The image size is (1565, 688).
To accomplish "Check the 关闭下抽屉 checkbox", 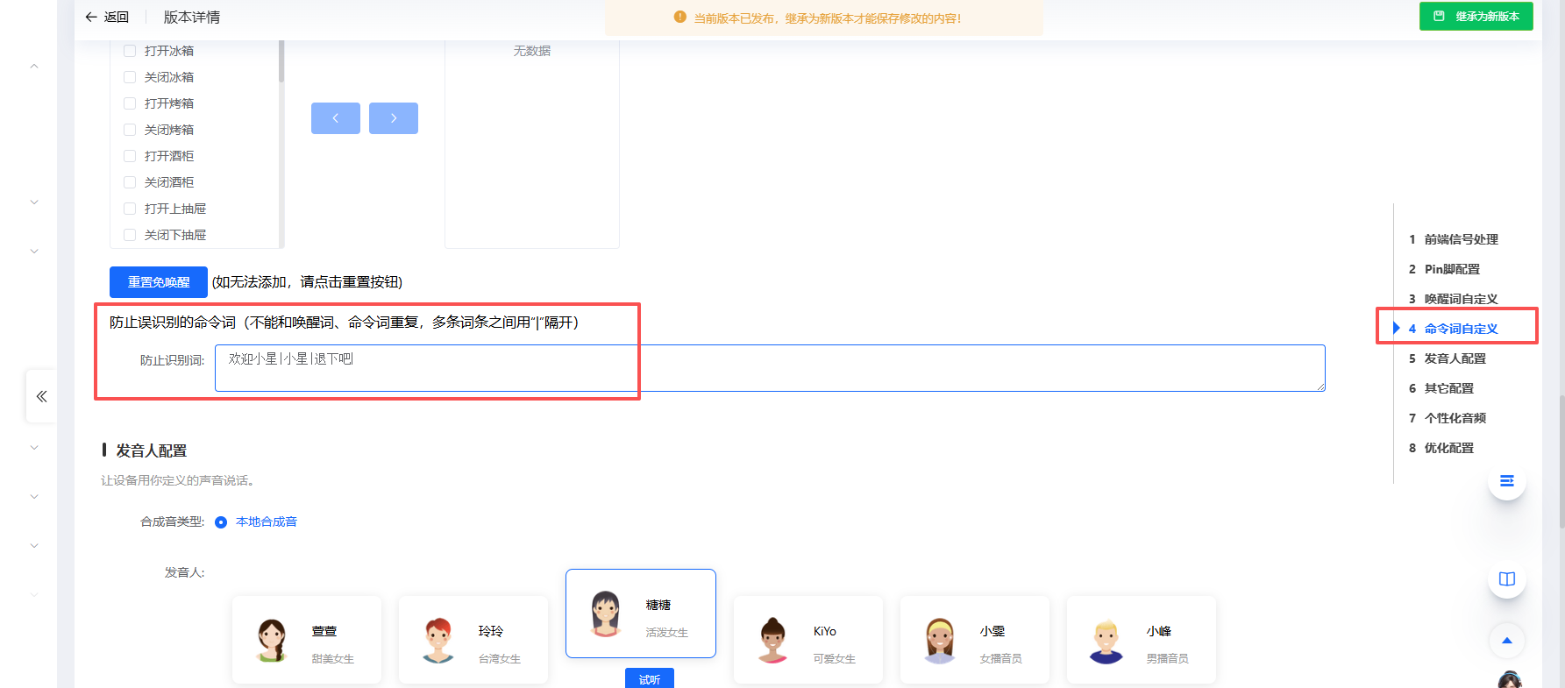I will point(130,235).
